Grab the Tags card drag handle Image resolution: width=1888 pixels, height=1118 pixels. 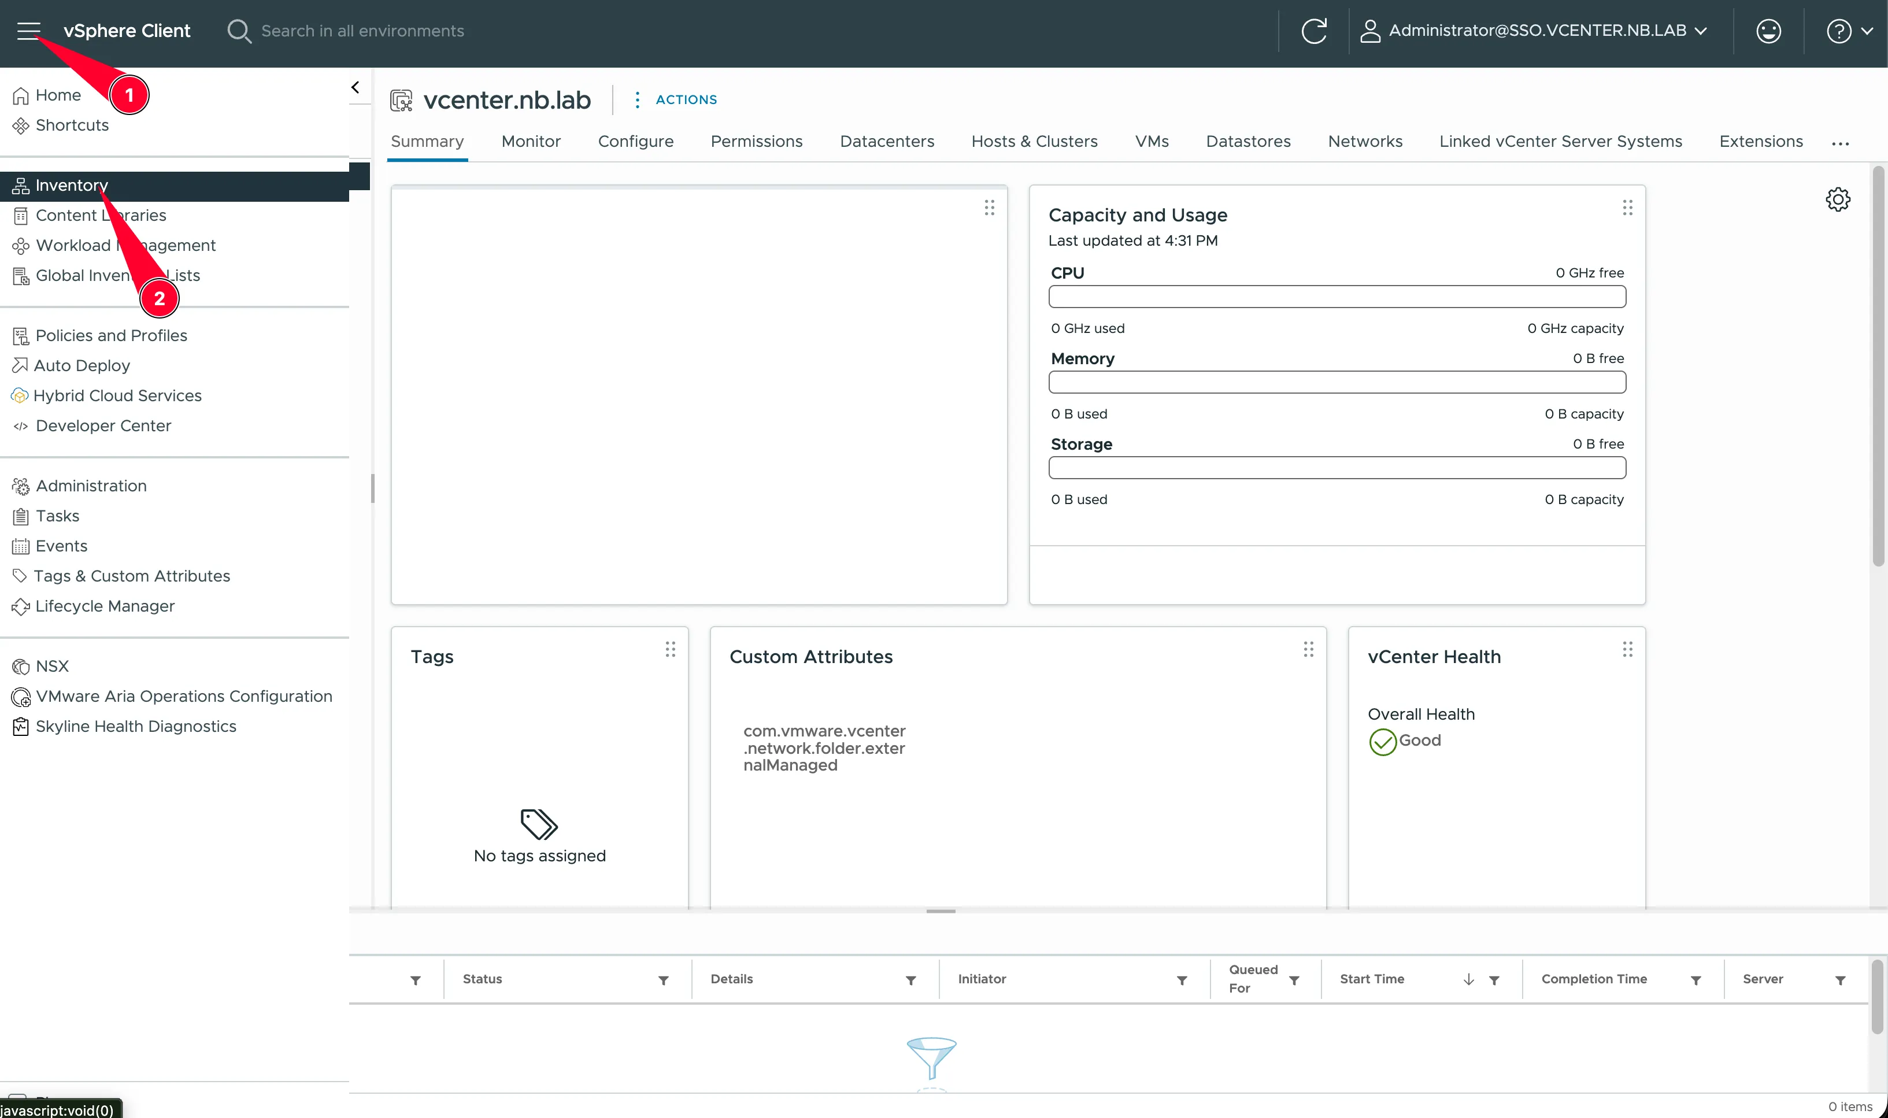(x=670, y=649)
